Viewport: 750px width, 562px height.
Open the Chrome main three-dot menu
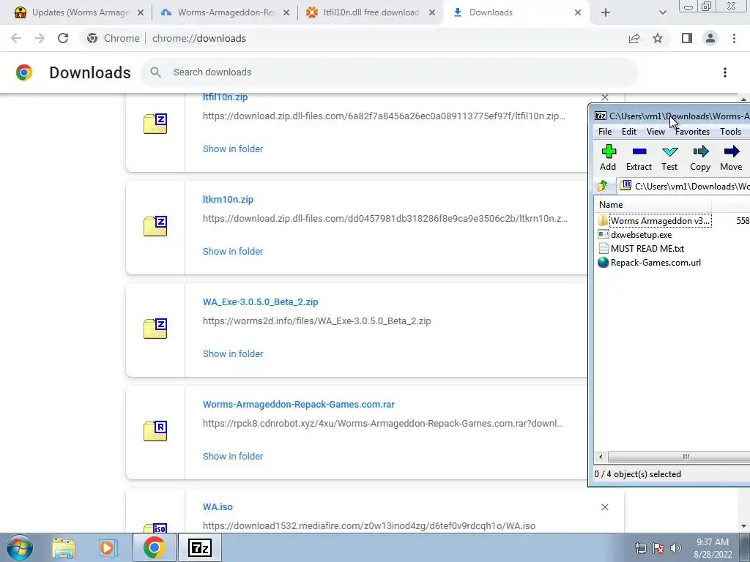coord(734,38)
